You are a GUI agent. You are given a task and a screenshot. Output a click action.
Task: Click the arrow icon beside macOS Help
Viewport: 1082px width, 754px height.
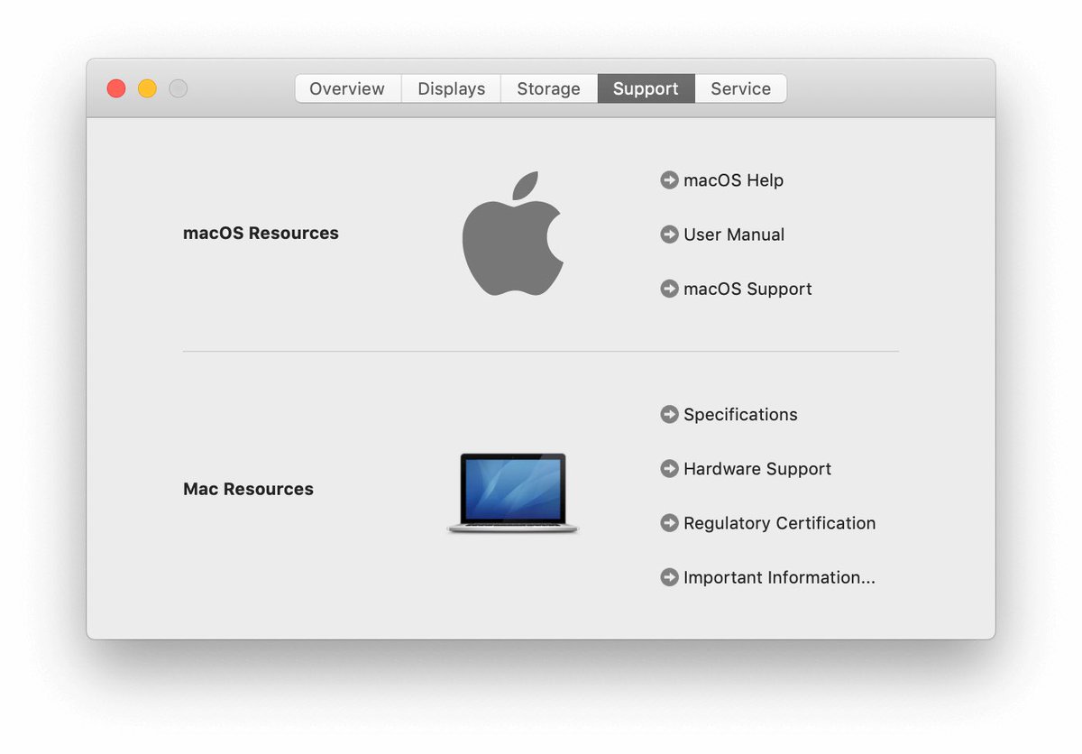point(669,180)
